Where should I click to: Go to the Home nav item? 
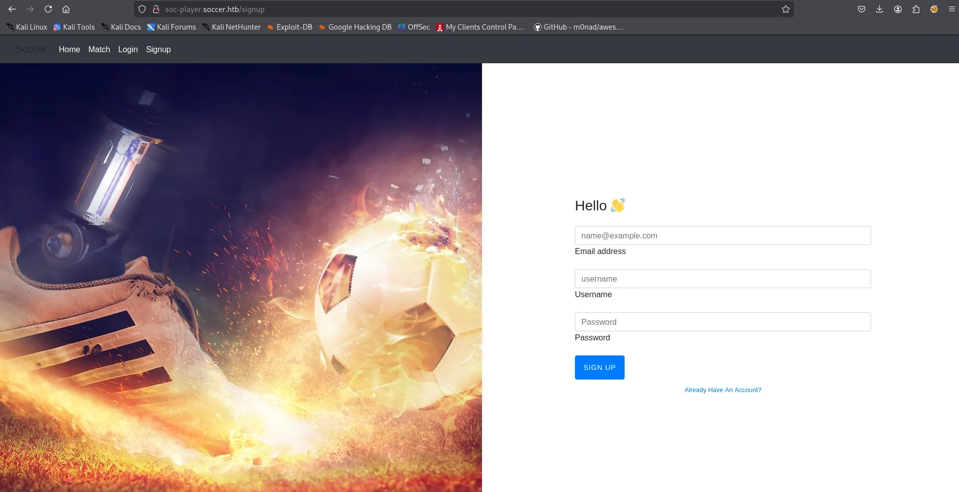pos(69,49)
